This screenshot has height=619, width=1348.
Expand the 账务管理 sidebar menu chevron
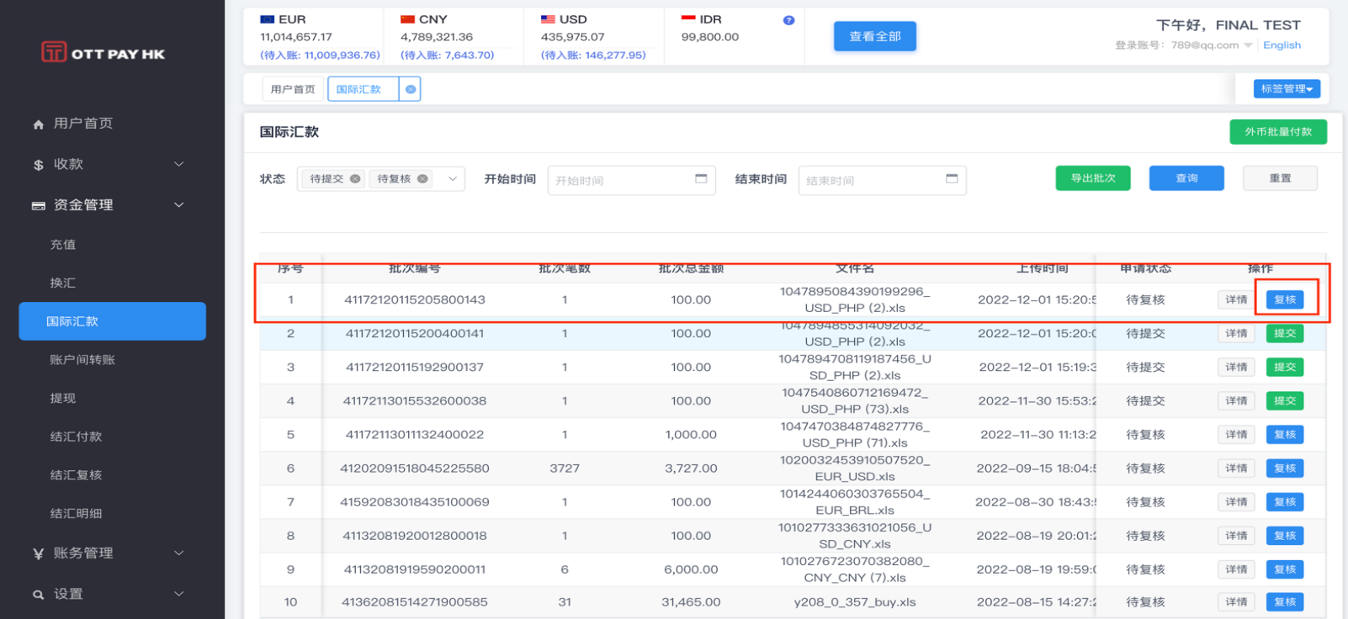click(x=178, y=553)
